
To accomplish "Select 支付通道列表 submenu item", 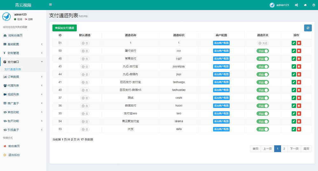I will coord(13,69).
